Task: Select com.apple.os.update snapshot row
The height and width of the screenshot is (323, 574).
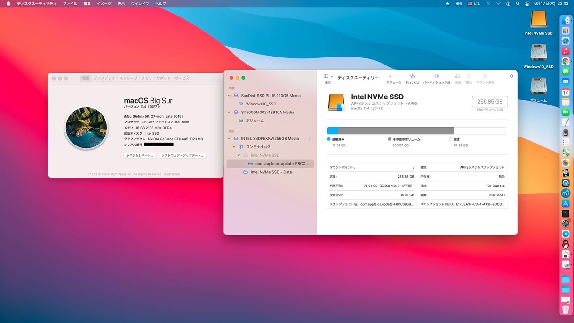Action: click(x=270, y=164)
